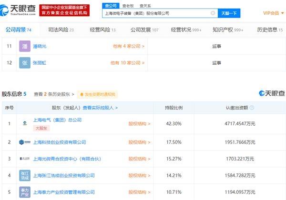Open the 潘晓光 person link
This screenshot has width=286, height=200.
pos(40,46)
